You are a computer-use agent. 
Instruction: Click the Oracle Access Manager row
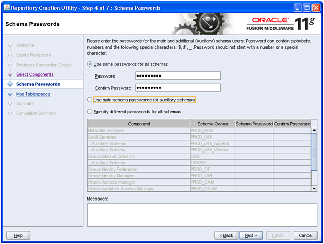(x=199, y=182)
